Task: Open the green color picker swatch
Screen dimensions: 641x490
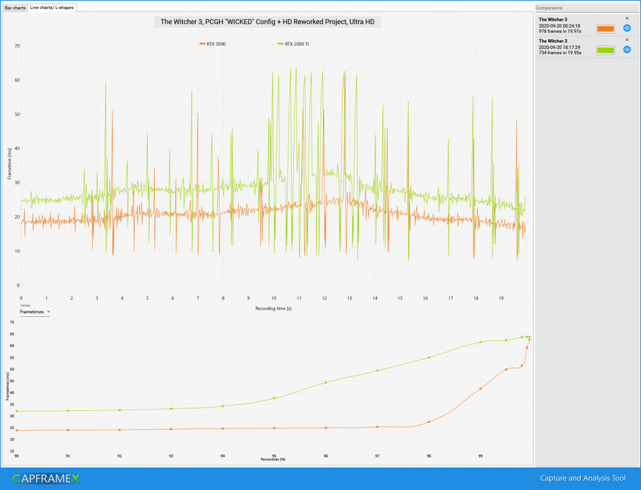Action: coord(605,50)
